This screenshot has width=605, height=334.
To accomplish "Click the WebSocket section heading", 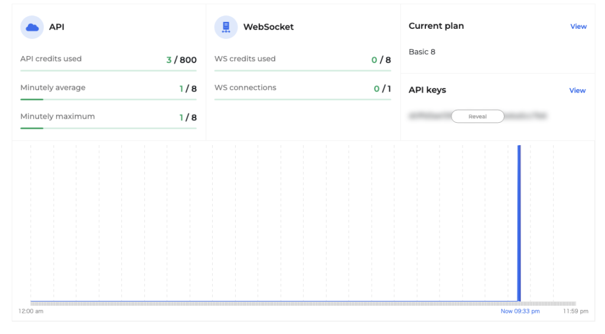I will tap(268, 27).
